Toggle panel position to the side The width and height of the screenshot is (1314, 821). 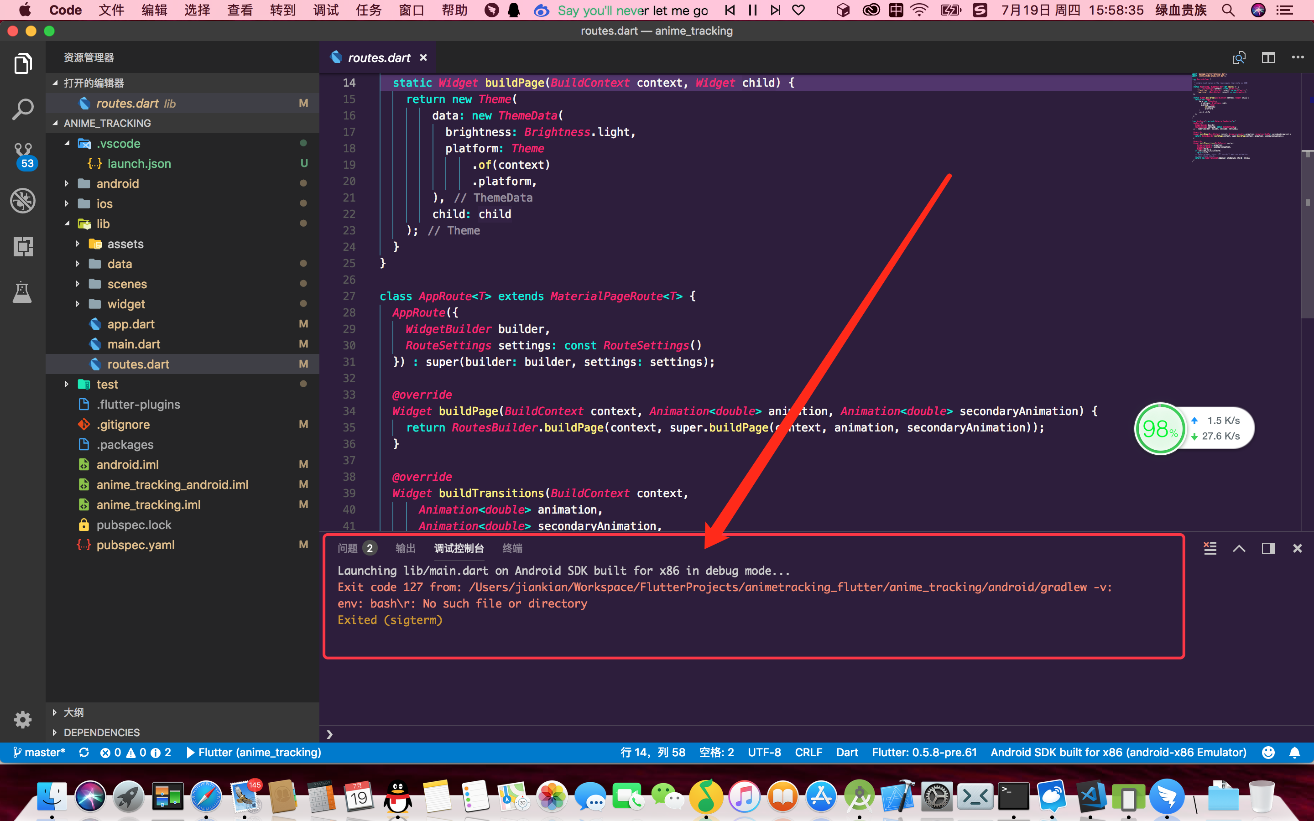tap(1268, 548)
